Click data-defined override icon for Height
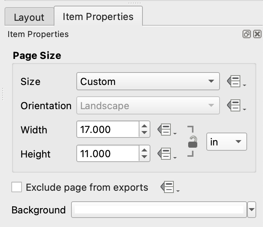 [x=166, y=154]
